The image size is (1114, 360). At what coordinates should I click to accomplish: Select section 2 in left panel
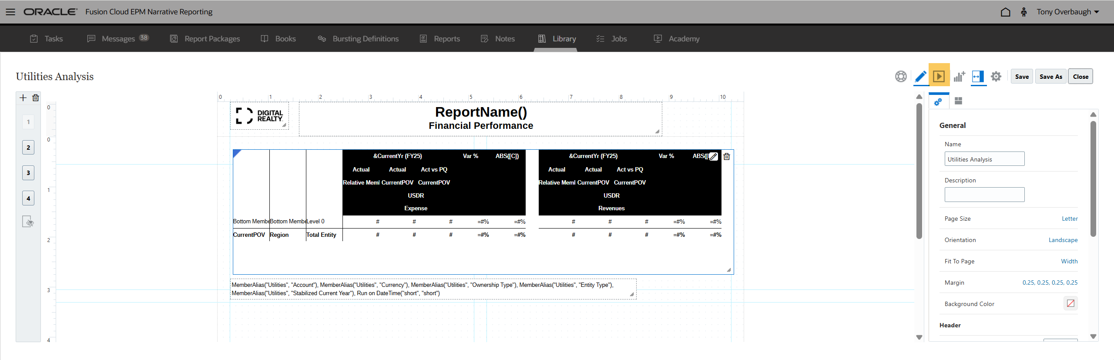28,148
